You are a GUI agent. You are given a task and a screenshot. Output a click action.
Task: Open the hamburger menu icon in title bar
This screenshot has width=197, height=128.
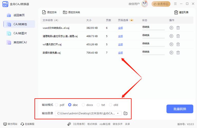tap(175, 4)
